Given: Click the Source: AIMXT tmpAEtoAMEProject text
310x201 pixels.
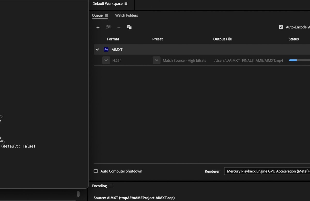Looking at the screenshot, I should point(134,198).
